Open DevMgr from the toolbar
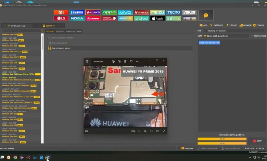 pos(245,25)
